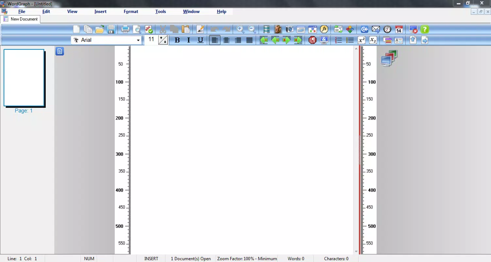
Task: Paste from clipboard icon
Action: (x=186, y=29)
